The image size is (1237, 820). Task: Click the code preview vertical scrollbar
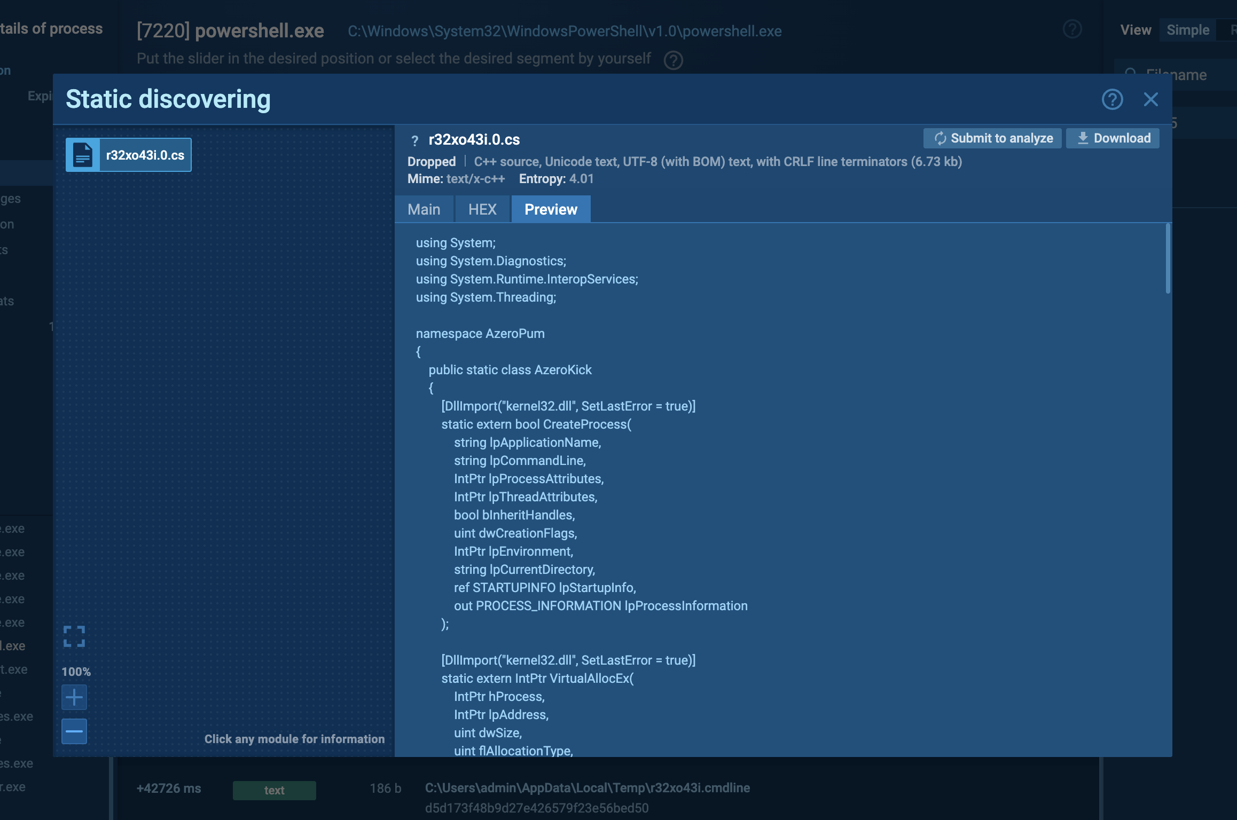tap(1168, 259)
